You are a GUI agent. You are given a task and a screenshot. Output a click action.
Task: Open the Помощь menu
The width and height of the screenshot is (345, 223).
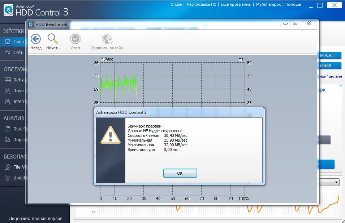293,4
